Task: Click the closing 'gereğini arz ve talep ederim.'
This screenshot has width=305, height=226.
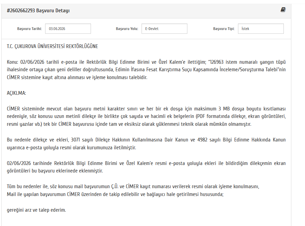Action: pyautogui.click(x=36, y=210)
